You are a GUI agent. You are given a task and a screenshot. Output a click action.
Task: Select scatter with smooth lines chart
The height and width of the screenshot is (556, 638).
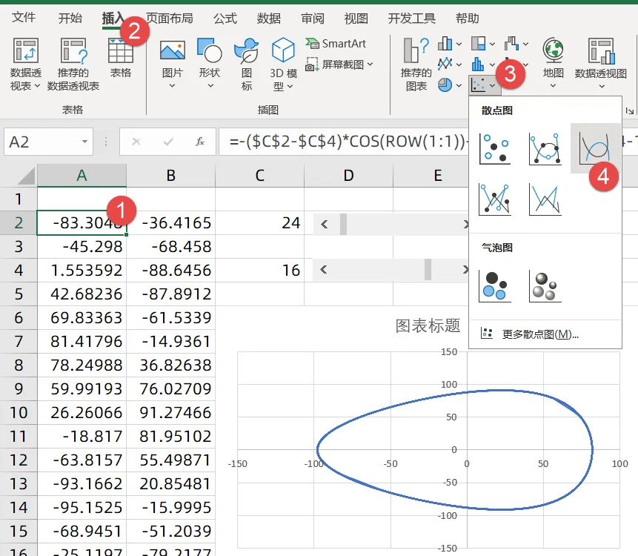click(x=595, y=148)
